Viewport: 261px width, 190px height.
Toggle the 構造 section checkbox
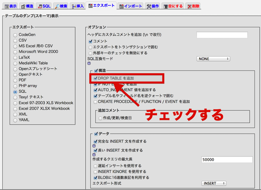click(96, 71)
